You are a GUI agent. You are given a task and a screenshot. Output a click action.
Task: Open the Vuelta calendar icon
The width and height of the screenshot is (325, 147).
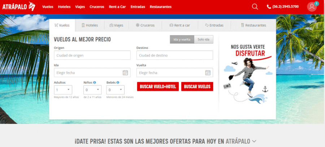(x=208, y=72)
